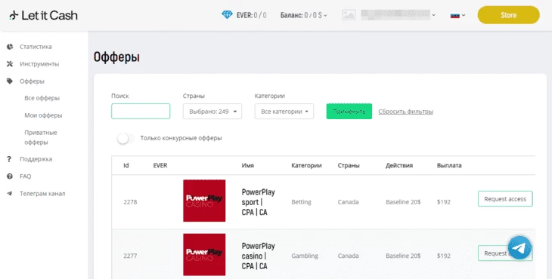Open Мои офферы in sidebar
The height and width of the screenshot is (279, 552).
(x=43, y=115)
